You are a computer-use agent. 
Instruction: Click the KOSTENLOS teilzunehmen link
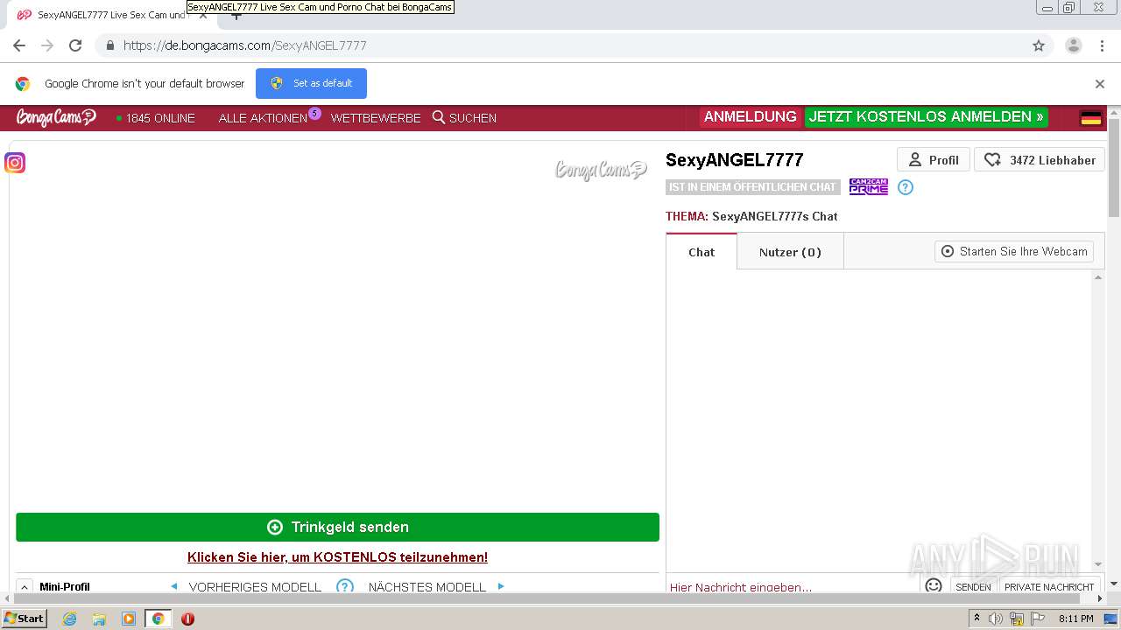click(x=337, y=557)
